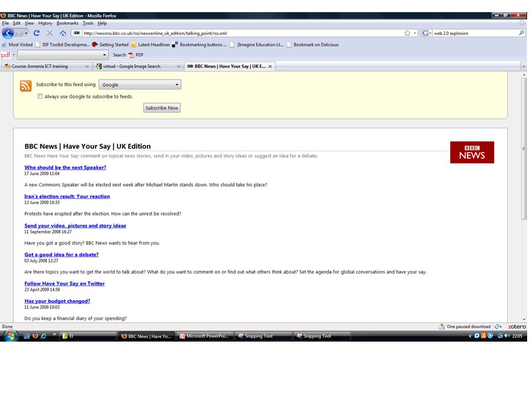Click the PDF toolbar button
The width and height of the screenshot is (531, 398).
136,55
